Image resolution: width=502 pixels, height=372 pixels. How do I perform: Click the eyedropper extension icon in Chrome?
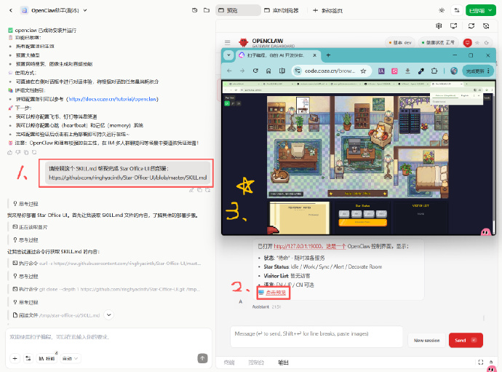421,71
